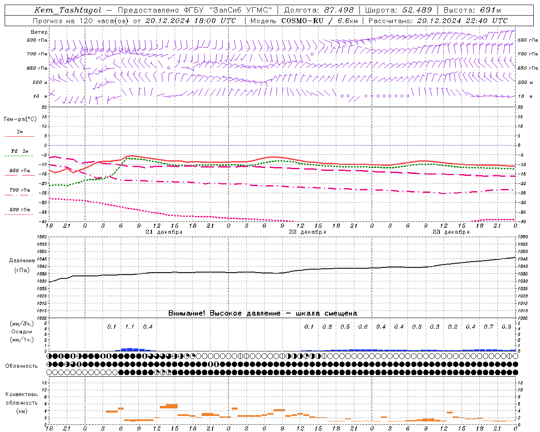Click the 0.2 precipitation amount value
540x432 pixels.
point(453,327)
